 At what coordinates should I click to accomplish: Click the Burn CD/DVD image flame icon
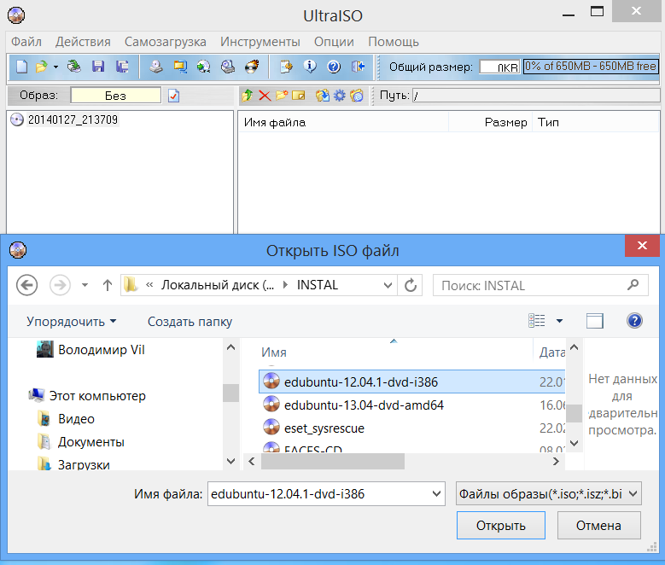(x=252, y=67)
